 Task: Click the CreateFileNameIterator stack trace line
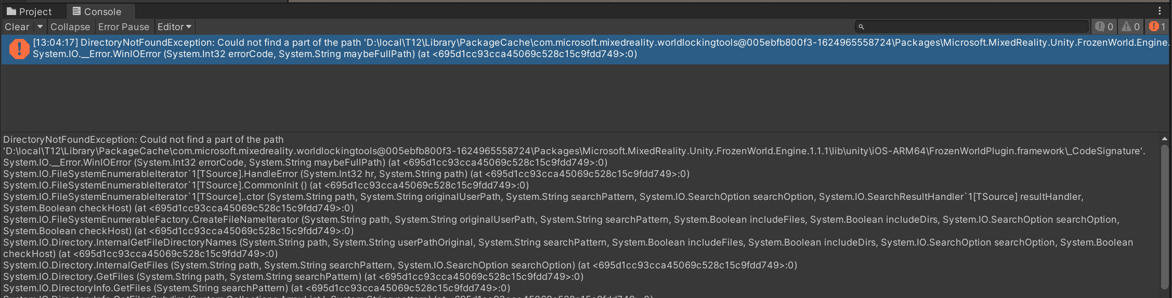point(561,225)
